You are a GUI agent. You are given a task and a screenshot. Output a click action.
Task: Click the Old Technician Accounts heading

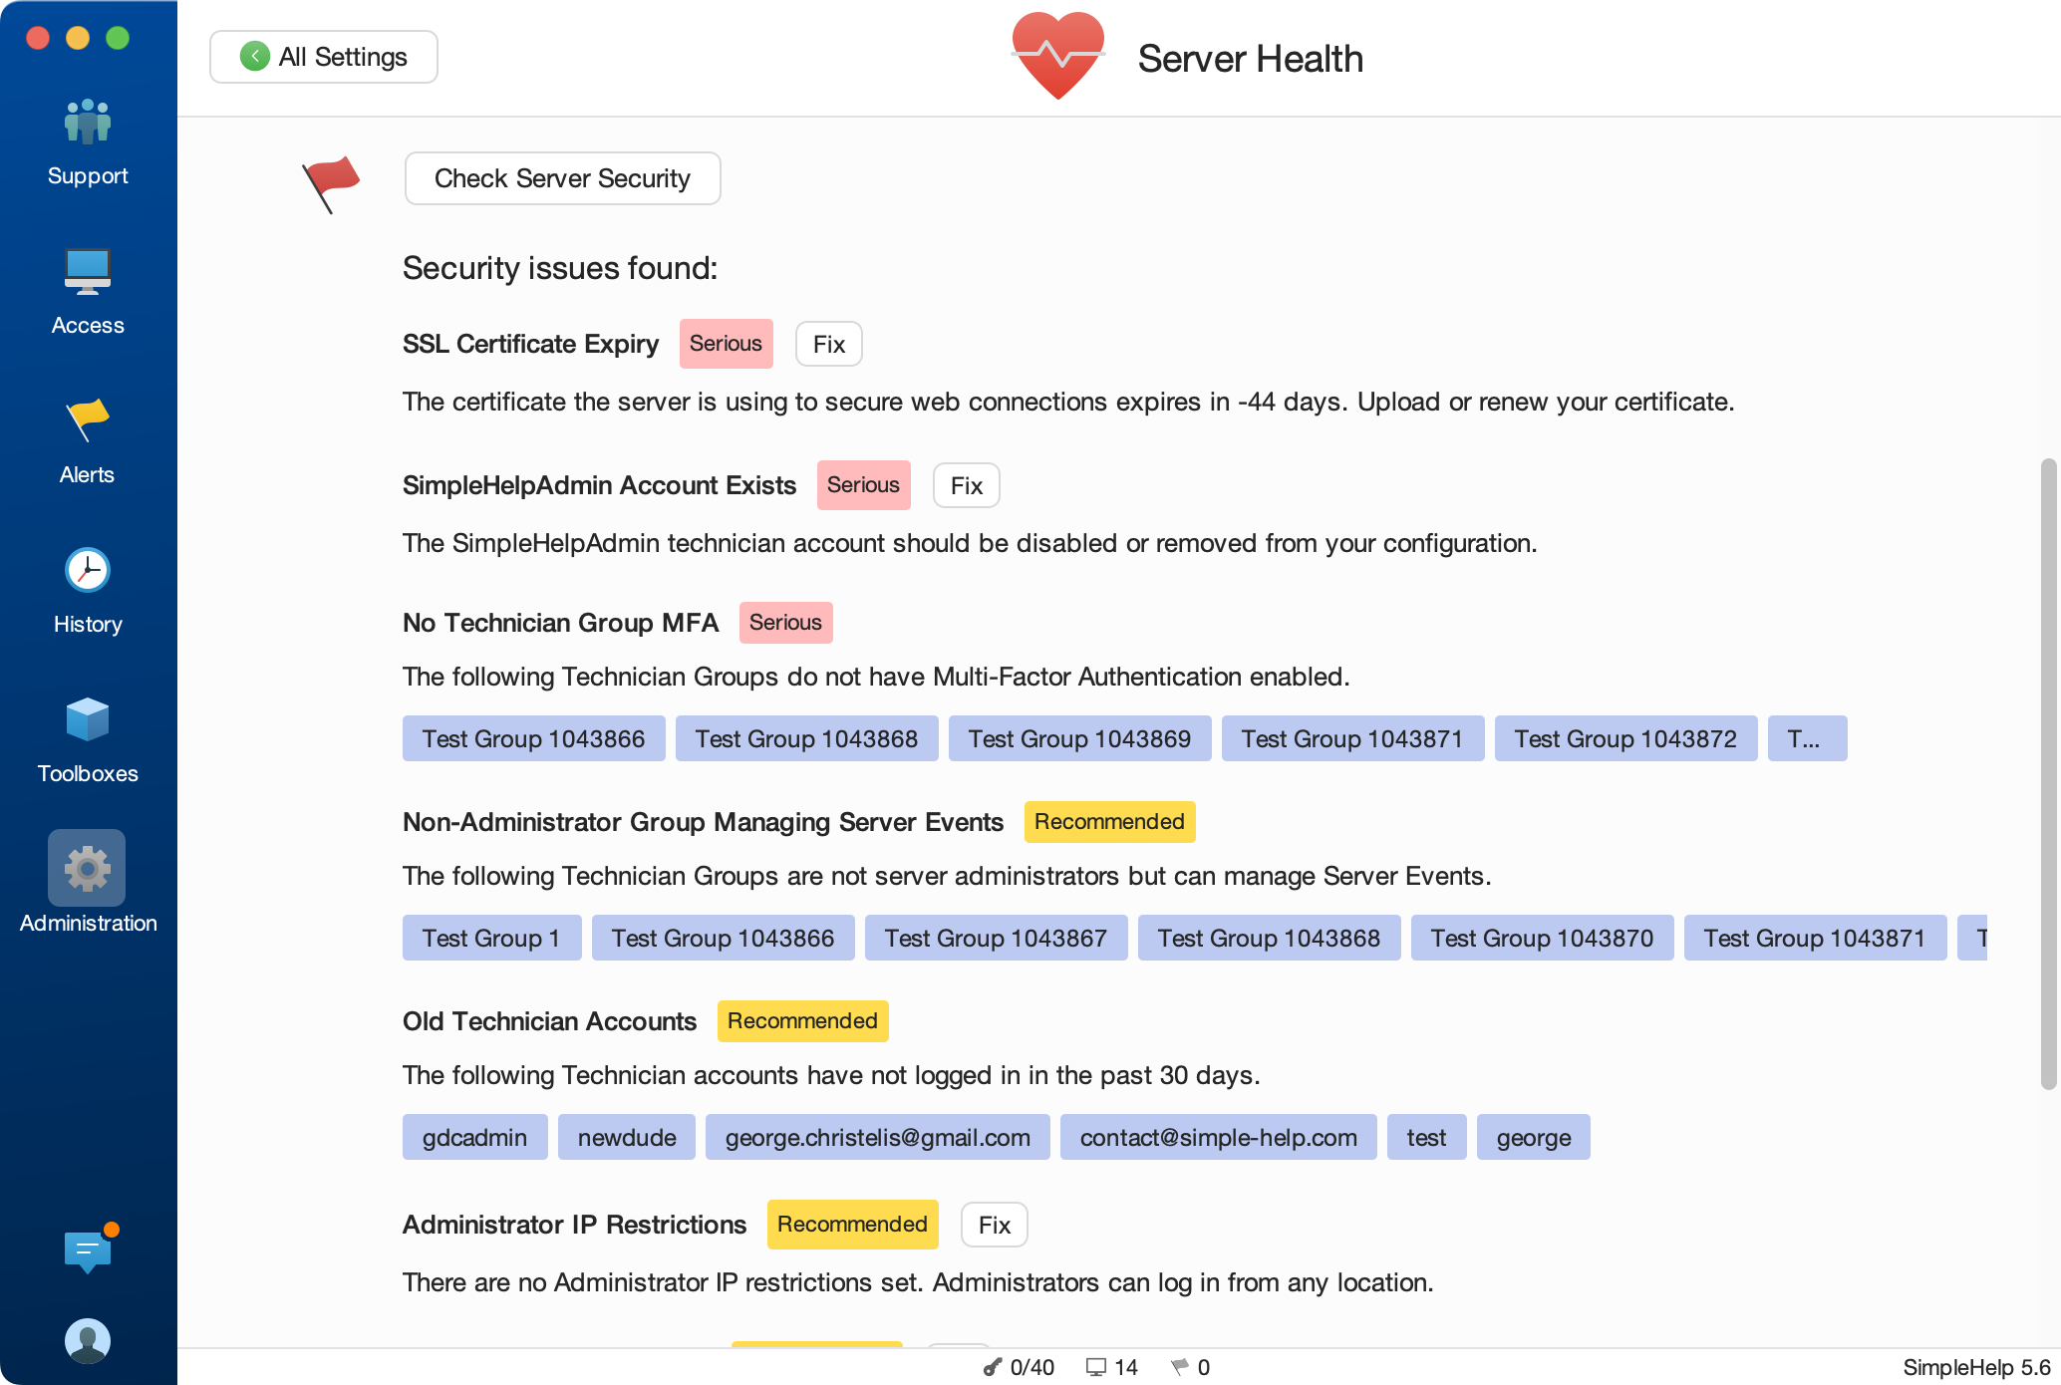point(550,1021)
